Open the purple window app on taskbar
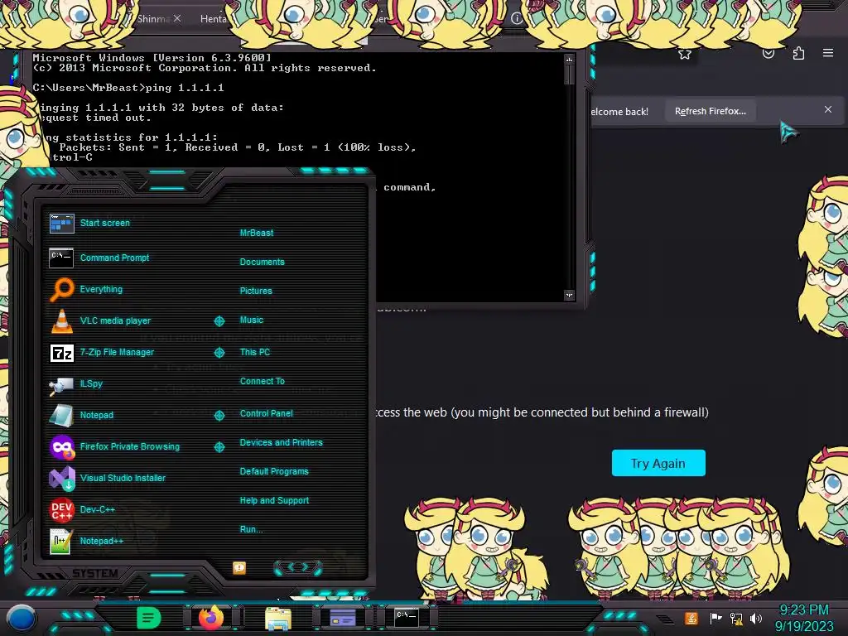 pyautogui.click(x=342, y=618)
